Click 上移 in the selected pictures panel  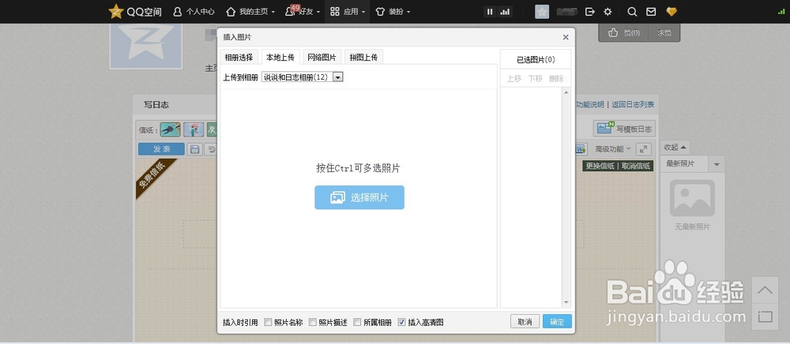pyautogui.click(x=514, y=78)
